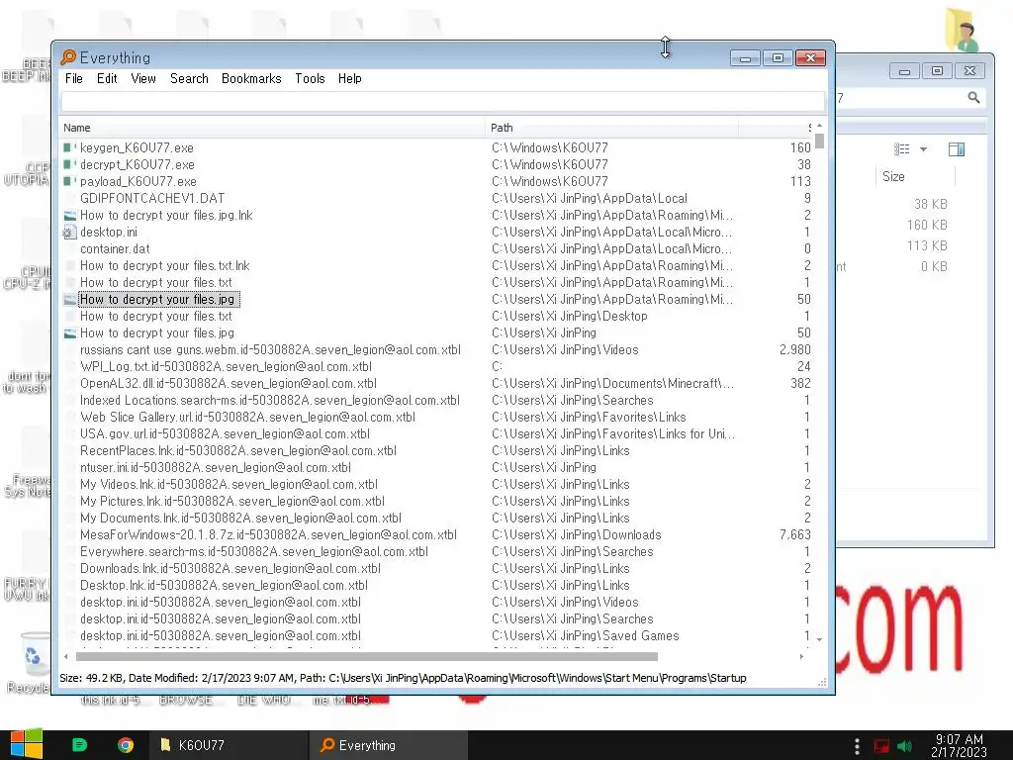Select the decrypt_K6OU77.exe file icon
This screenshot has width=1013, height=760.
pos(70,165)
